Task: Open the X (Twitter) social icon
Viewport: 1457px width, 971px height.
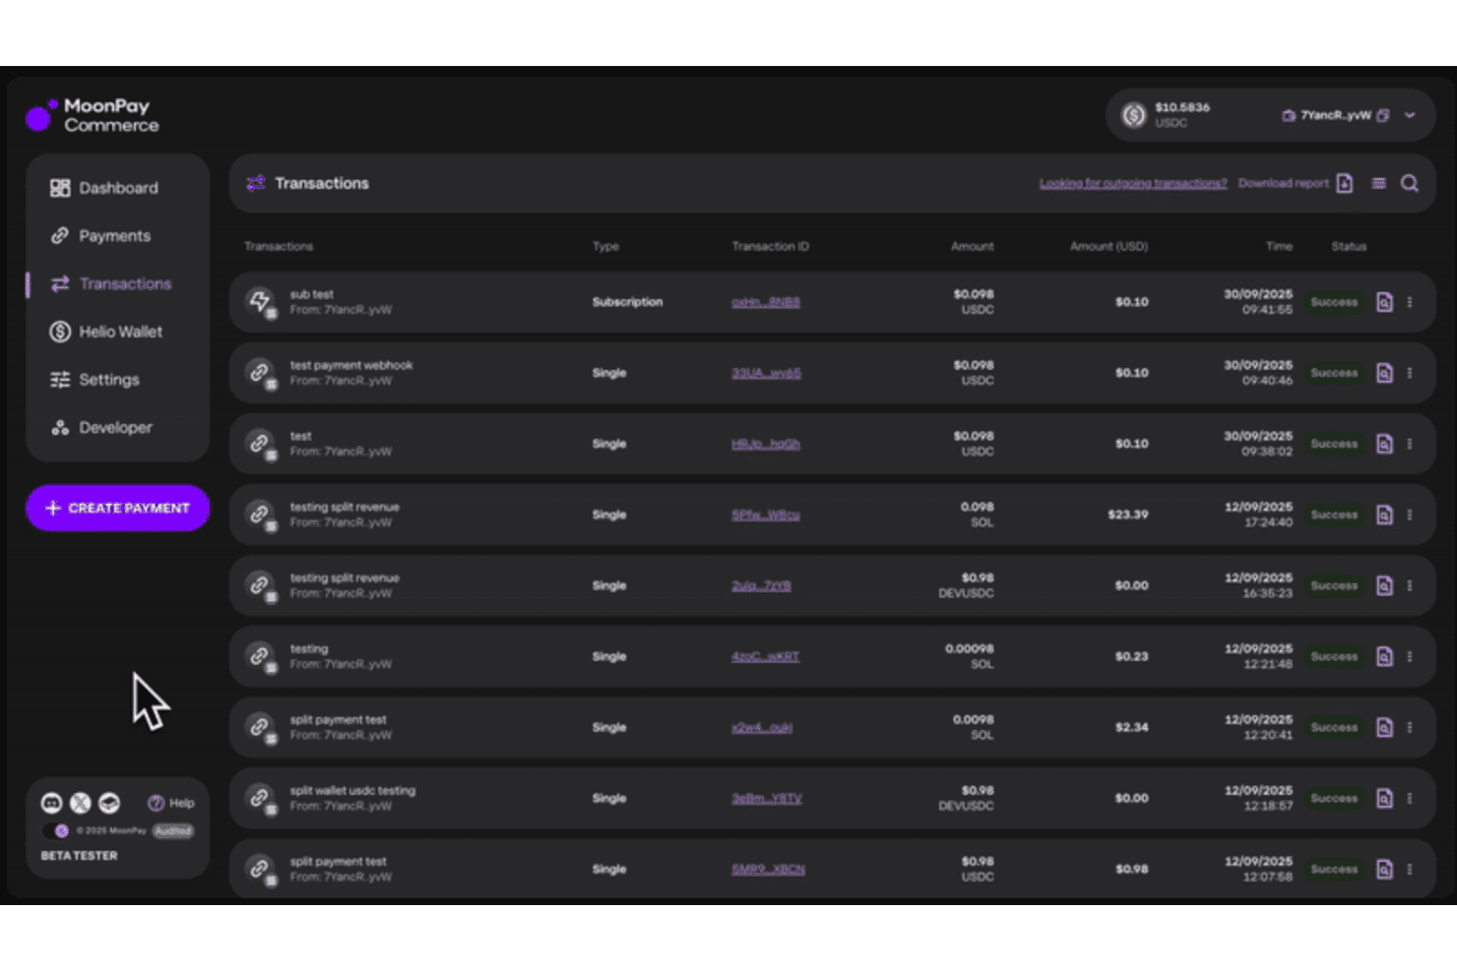Action: pyautogui.click(x=80, y=803)
